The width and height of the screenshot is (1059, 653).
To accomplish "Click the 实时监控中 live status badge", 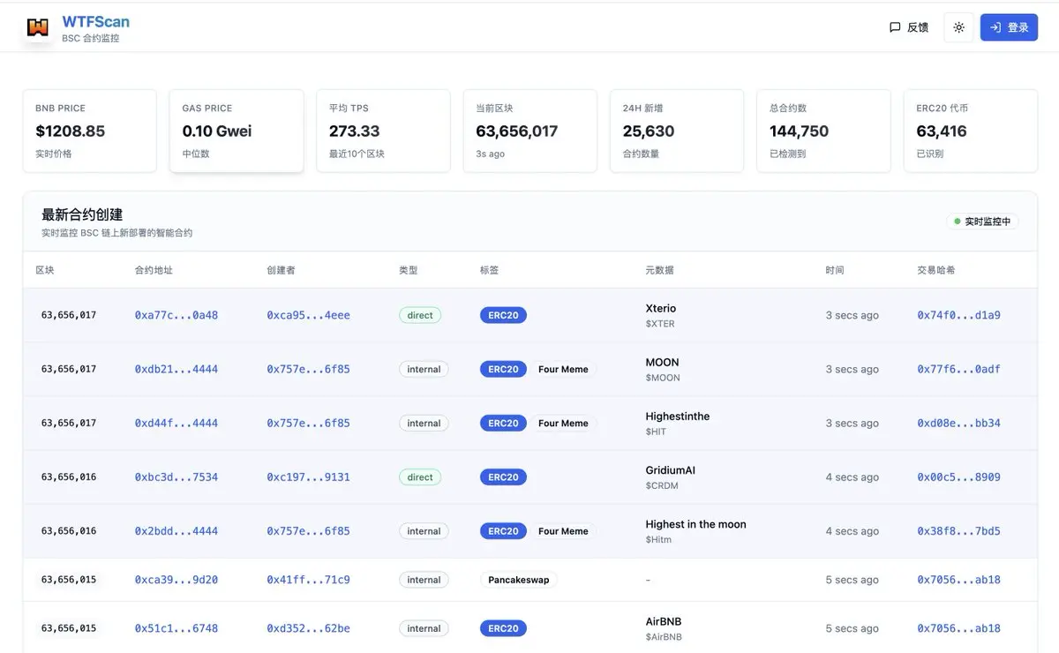I will tap(981, 221).
